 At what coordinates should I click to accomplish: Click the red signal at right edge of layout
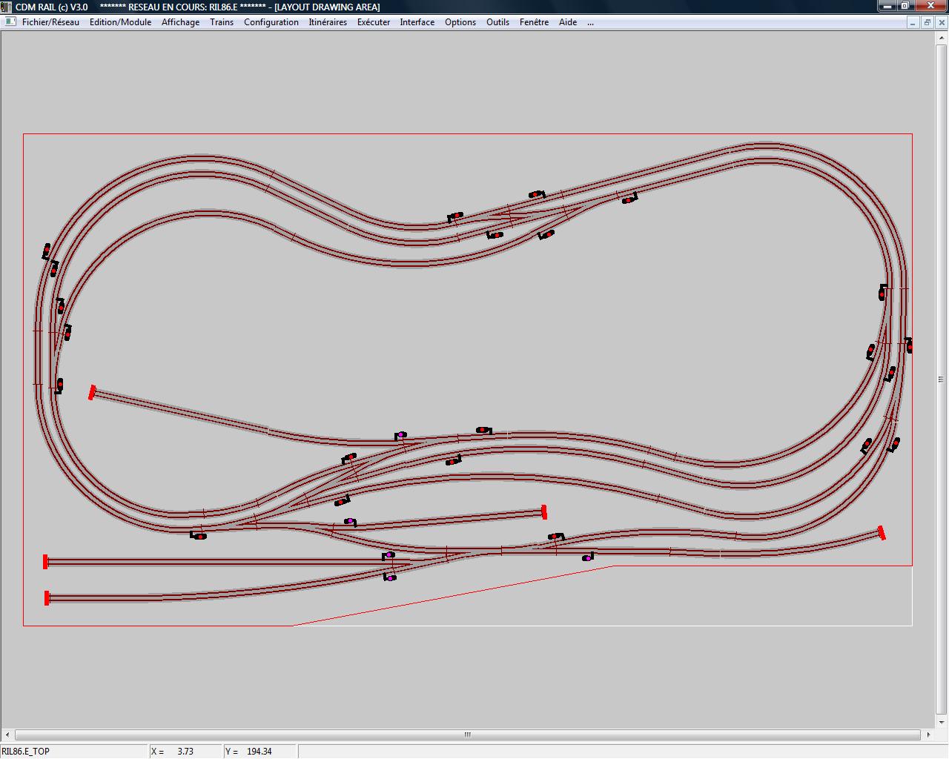coord(909,345)
